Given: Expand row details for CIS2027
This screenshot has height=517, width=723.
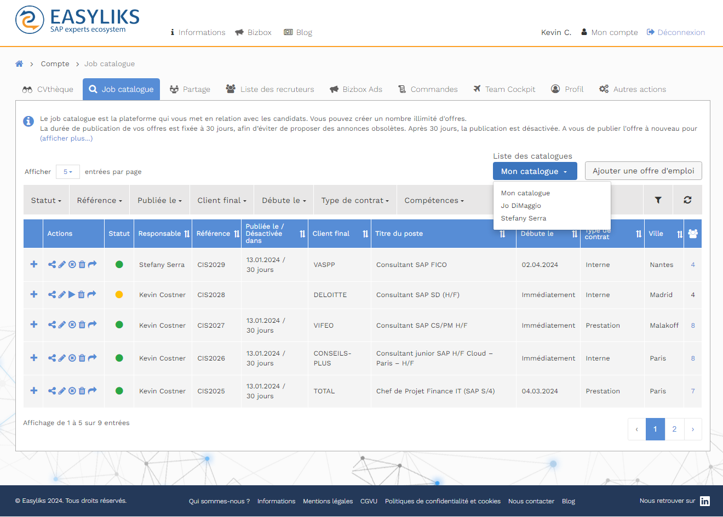Looking at the screenshot, I should click(34, 324).
